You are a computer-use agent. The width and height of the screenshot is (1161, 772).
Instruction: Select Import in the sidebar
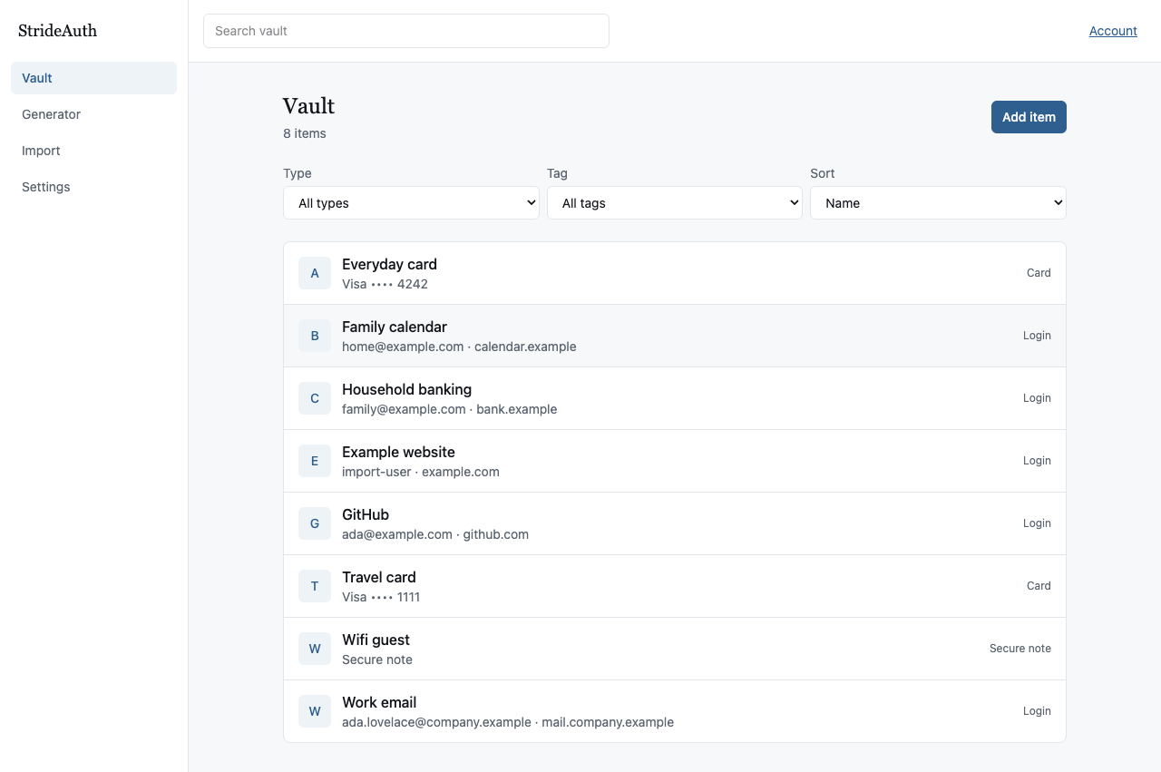(x=93, y=151)
